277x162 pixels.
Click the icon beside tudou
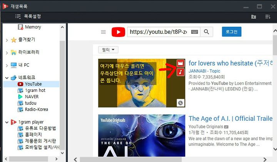point(20,103)
